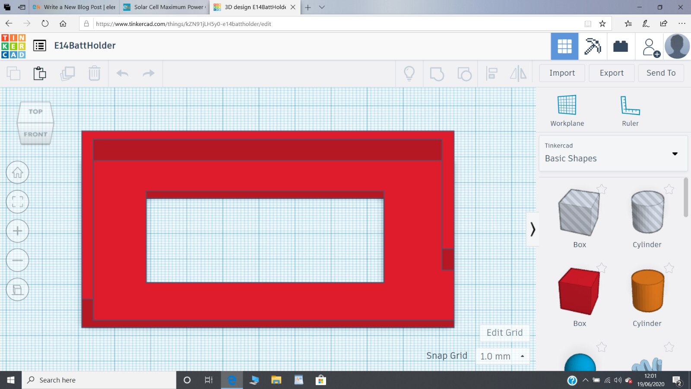Screen dimensions: 691x389
Task: Expand the Basic Shapes dropdown
Action: pyautogui.click(x=675, y=154)
